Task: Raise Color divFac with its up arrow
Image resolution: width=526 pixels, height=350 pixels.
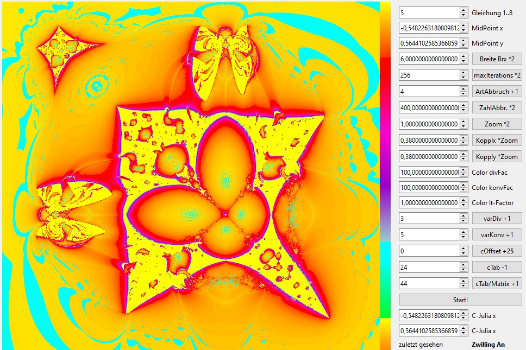Action: point(464,170)
